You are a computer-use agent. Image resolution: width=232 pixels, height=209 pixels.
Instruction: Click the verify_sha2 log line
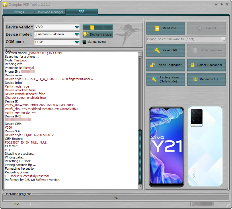(41, 109)
